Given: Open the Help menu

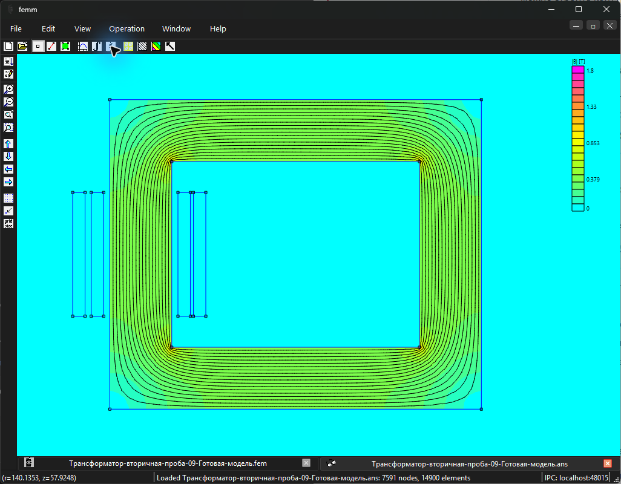Looking at the screenshot, I should point(218,29).
